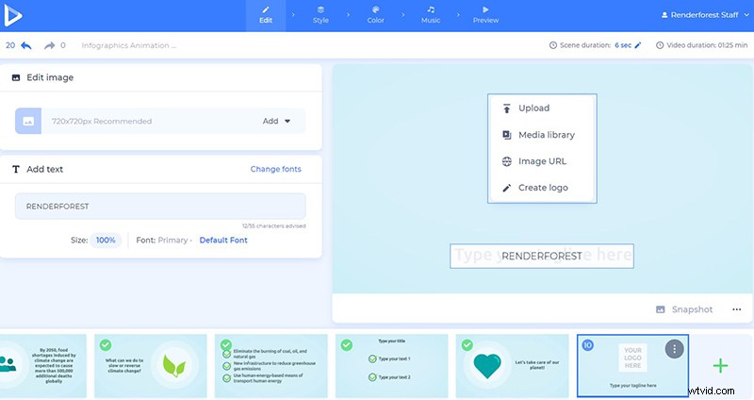
Task: Select the 'Eliminate the burning of coal' scene
Action: 271,366
